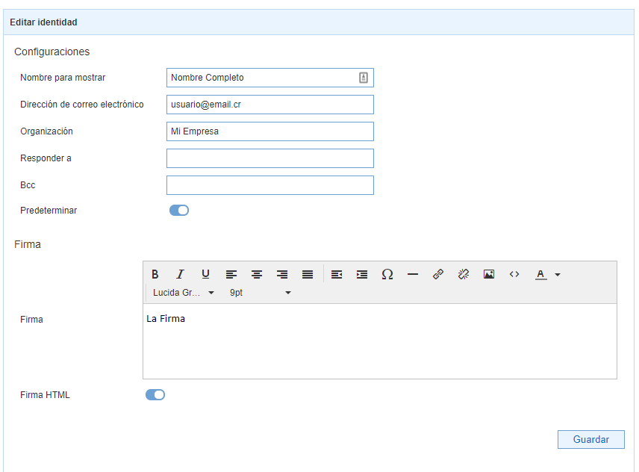Open the Lucida Grande font family dropdown
Viewport: 639px width, 472px height.
[184, 293]
